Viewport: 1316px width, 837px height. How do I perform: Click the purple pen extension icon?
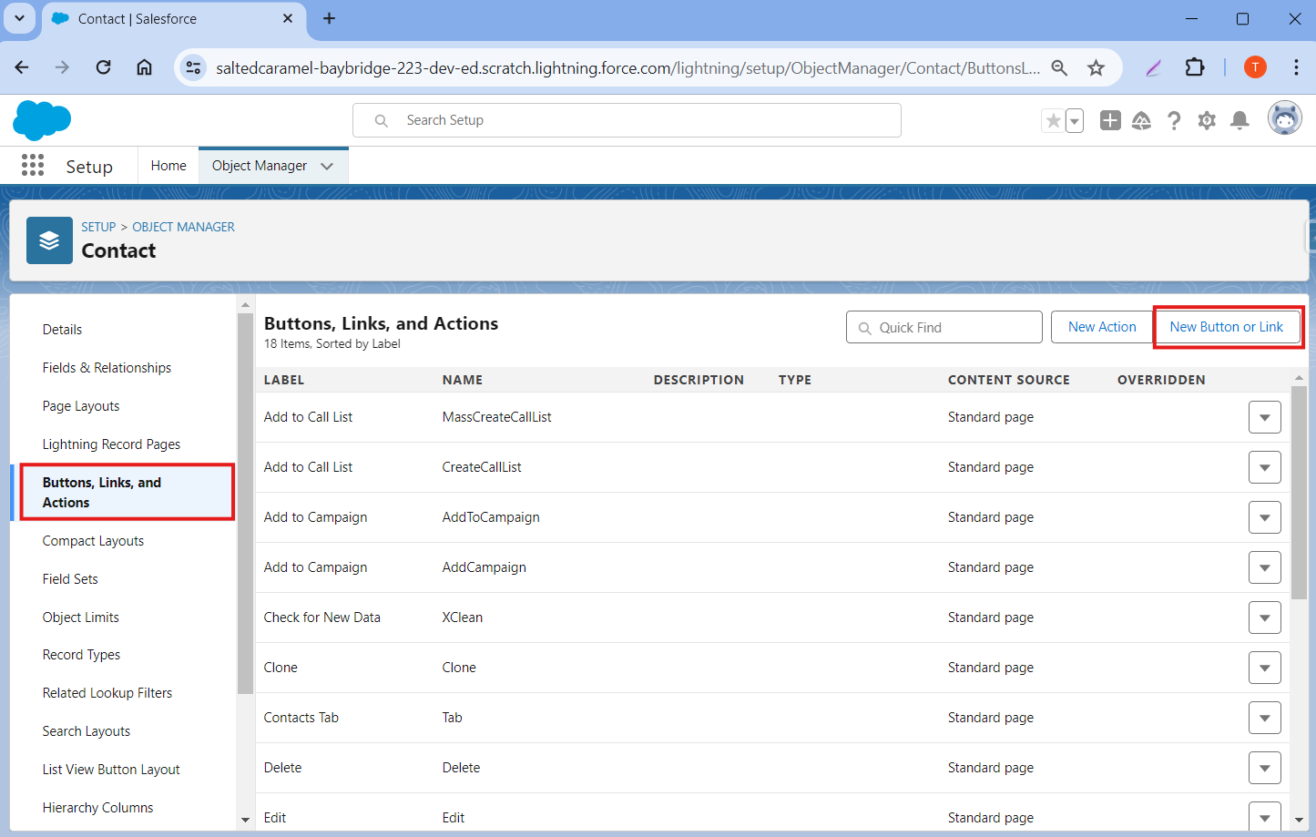pyautogui.click(x=1154, y=67)
